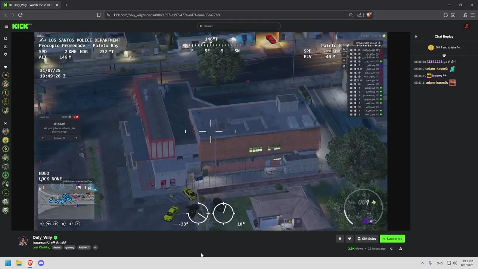Open the Home icon in sidebar
This screenshot has height=269, width=478.
[6, 38]
